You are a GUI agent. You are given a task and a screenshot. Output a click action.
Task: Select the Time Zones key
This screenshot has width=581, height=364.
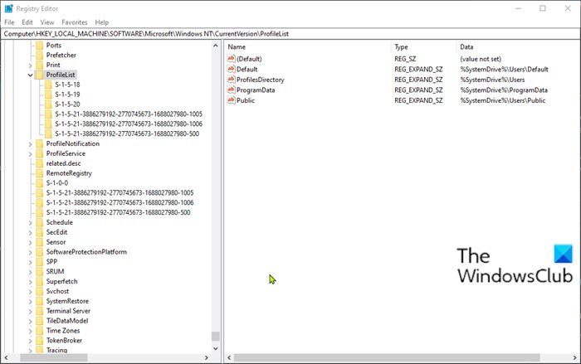(x=63, y=331)
